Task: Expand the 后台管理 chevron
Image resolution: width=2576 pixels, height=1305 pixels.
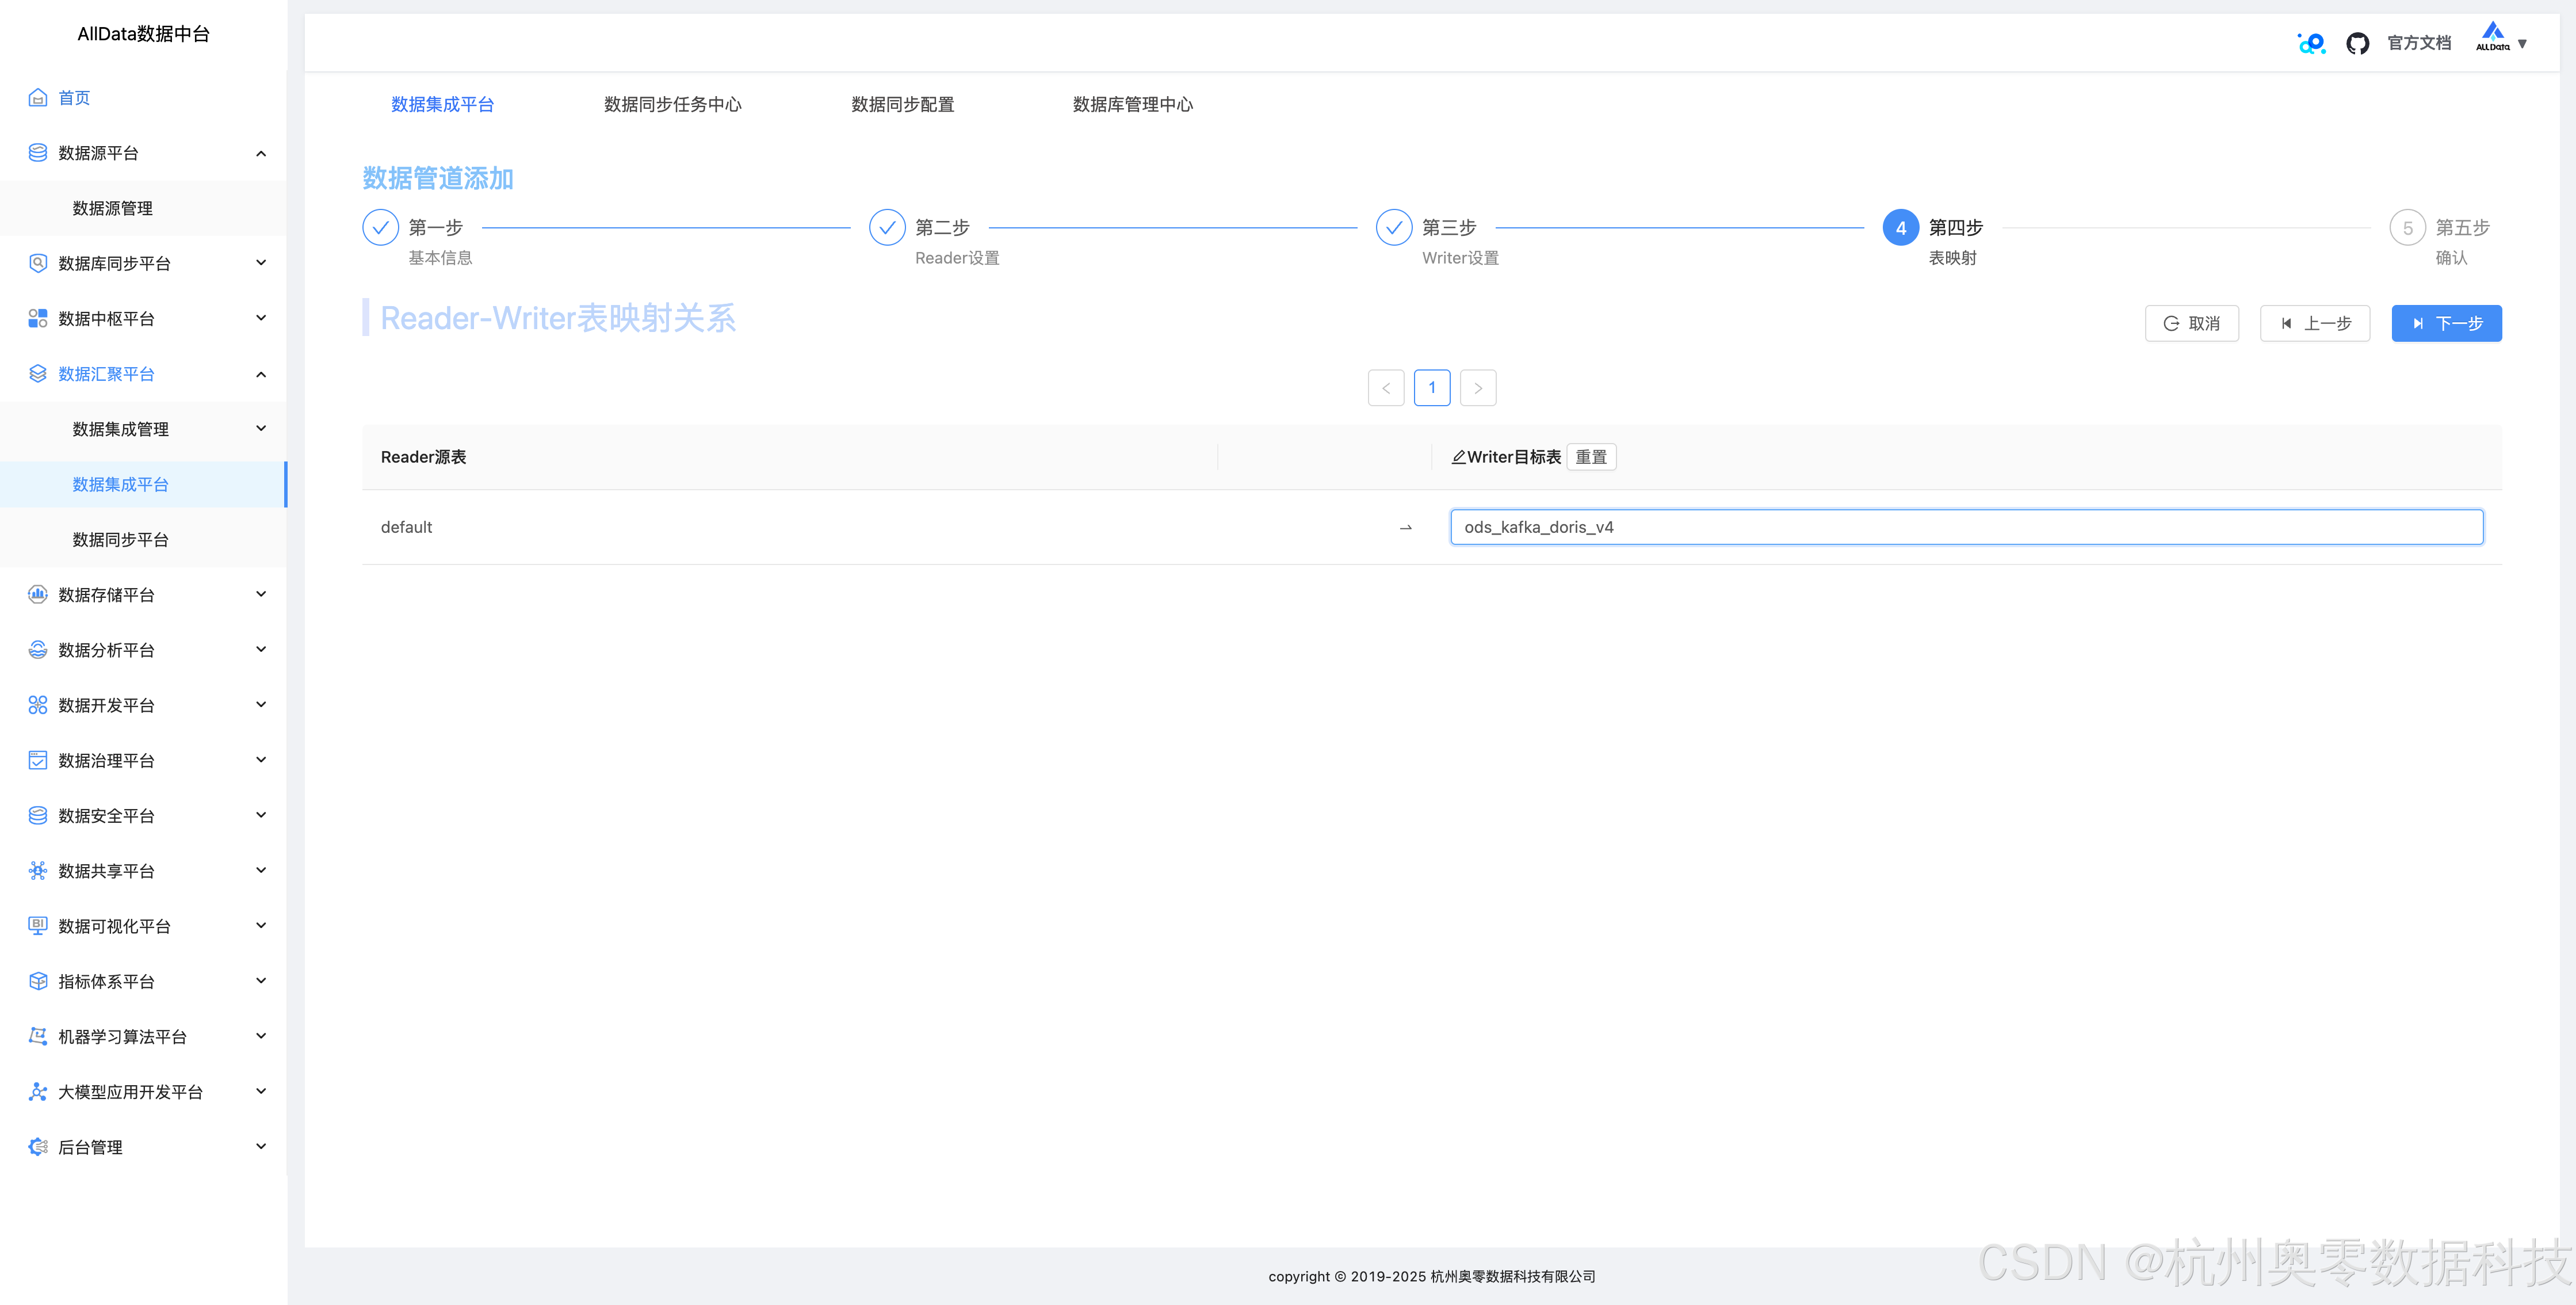Action: tap(261, 1146)
